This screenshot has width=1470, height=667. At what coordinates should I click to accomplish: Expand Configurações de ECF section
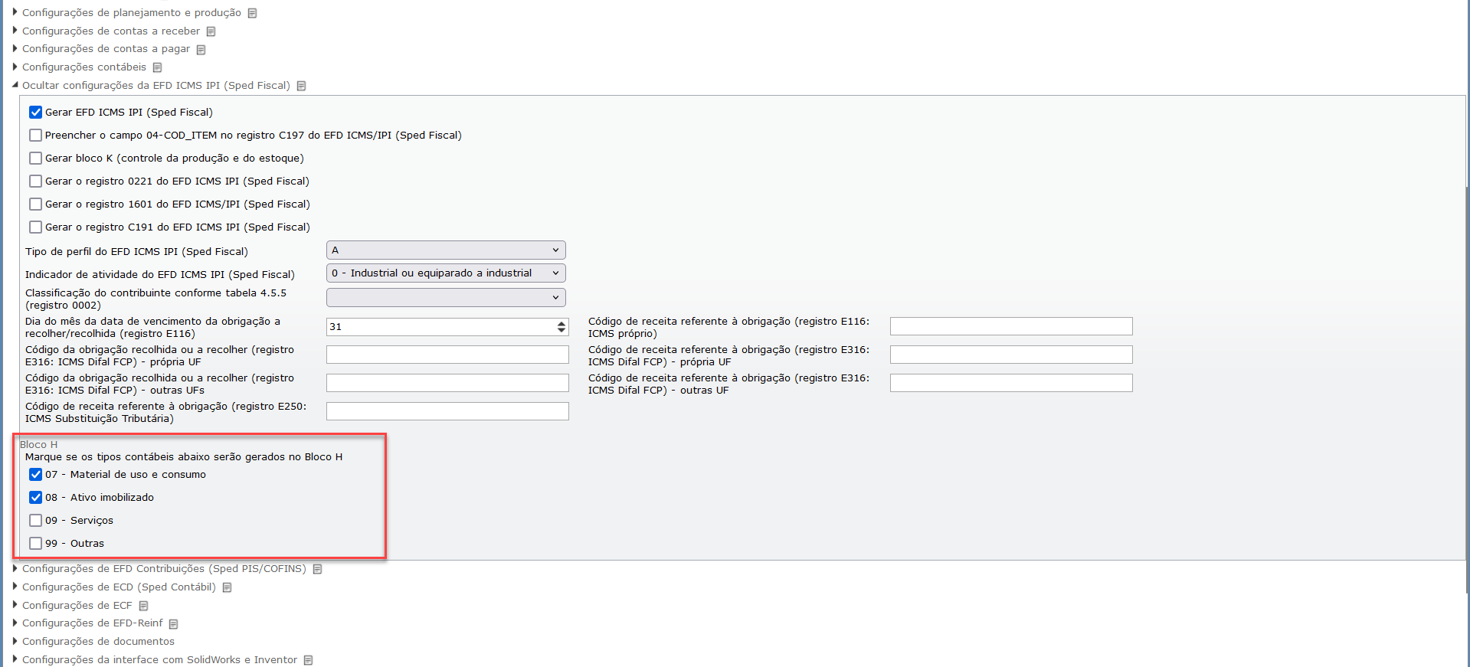pyautogui.click(x=77, y=606)
